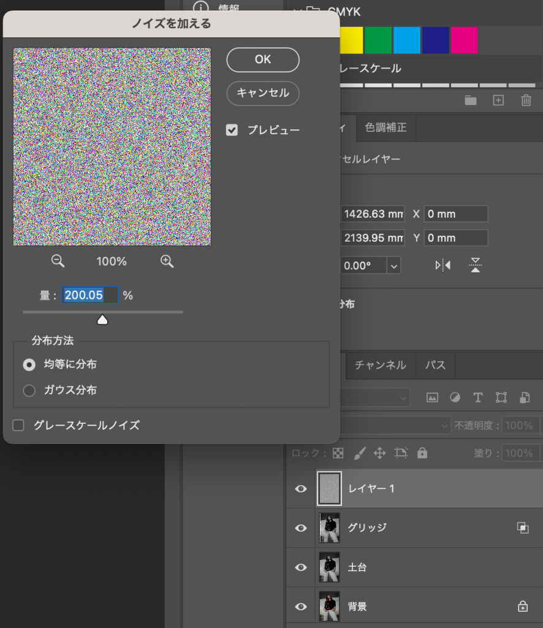543x628 pixels.
Task: Switch to the チャンネル tab
Action: pyautogui.click(x=380, y=365)
